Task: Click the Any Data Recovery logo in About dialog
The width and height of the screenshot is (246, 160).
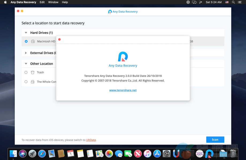Action: pos(123,57)
